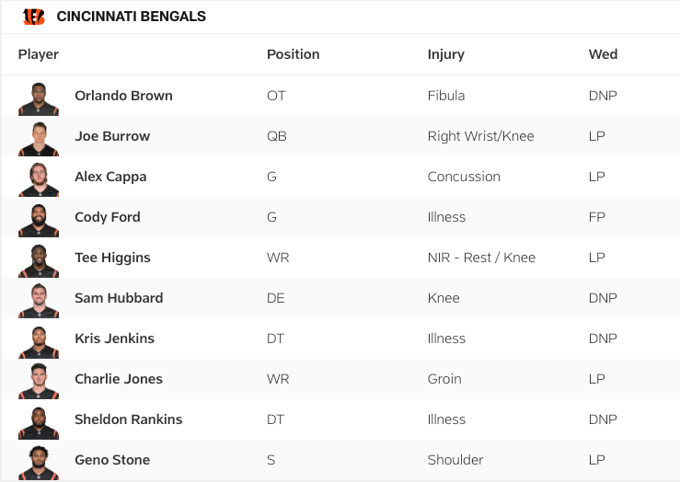Screen dimensions: 680x482
Task: Click Cody Ford's player photo
Action: pyautogui.click(x=39, y=218)
